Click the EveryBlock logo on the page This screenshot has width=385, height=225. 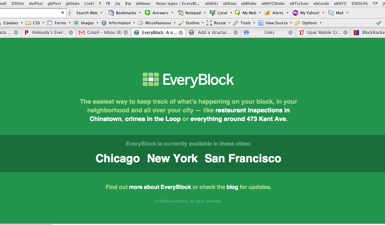point(188,80)
